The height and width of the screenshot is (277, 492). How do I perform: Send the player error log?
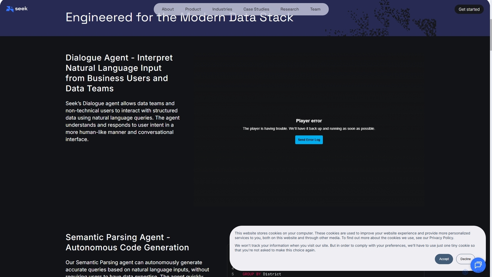(309, 140)
